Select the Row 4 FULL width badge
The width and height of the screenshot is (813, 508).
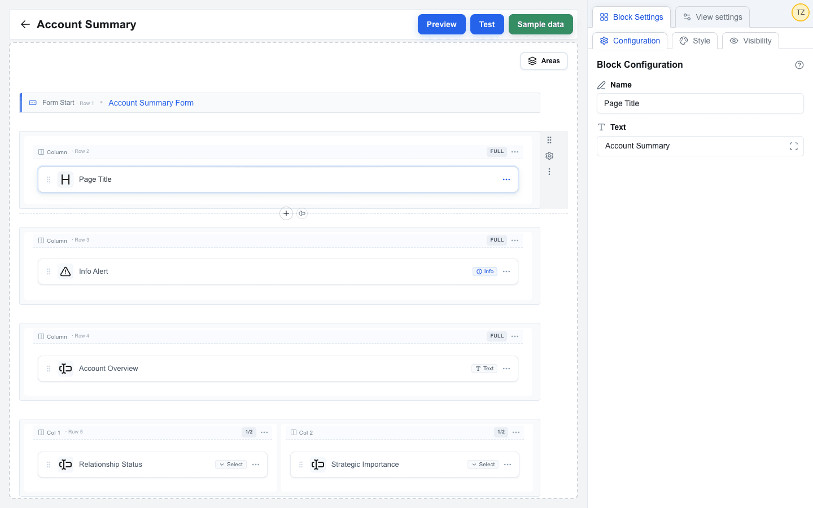point(497,336)
